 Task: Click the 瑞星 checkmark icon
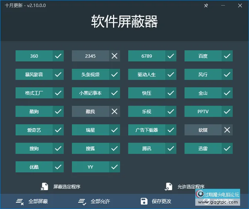(114, 130)
